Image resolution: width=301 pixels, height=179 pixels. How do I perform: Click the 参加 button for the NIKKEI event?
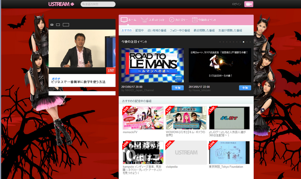[x=177, y=88]
